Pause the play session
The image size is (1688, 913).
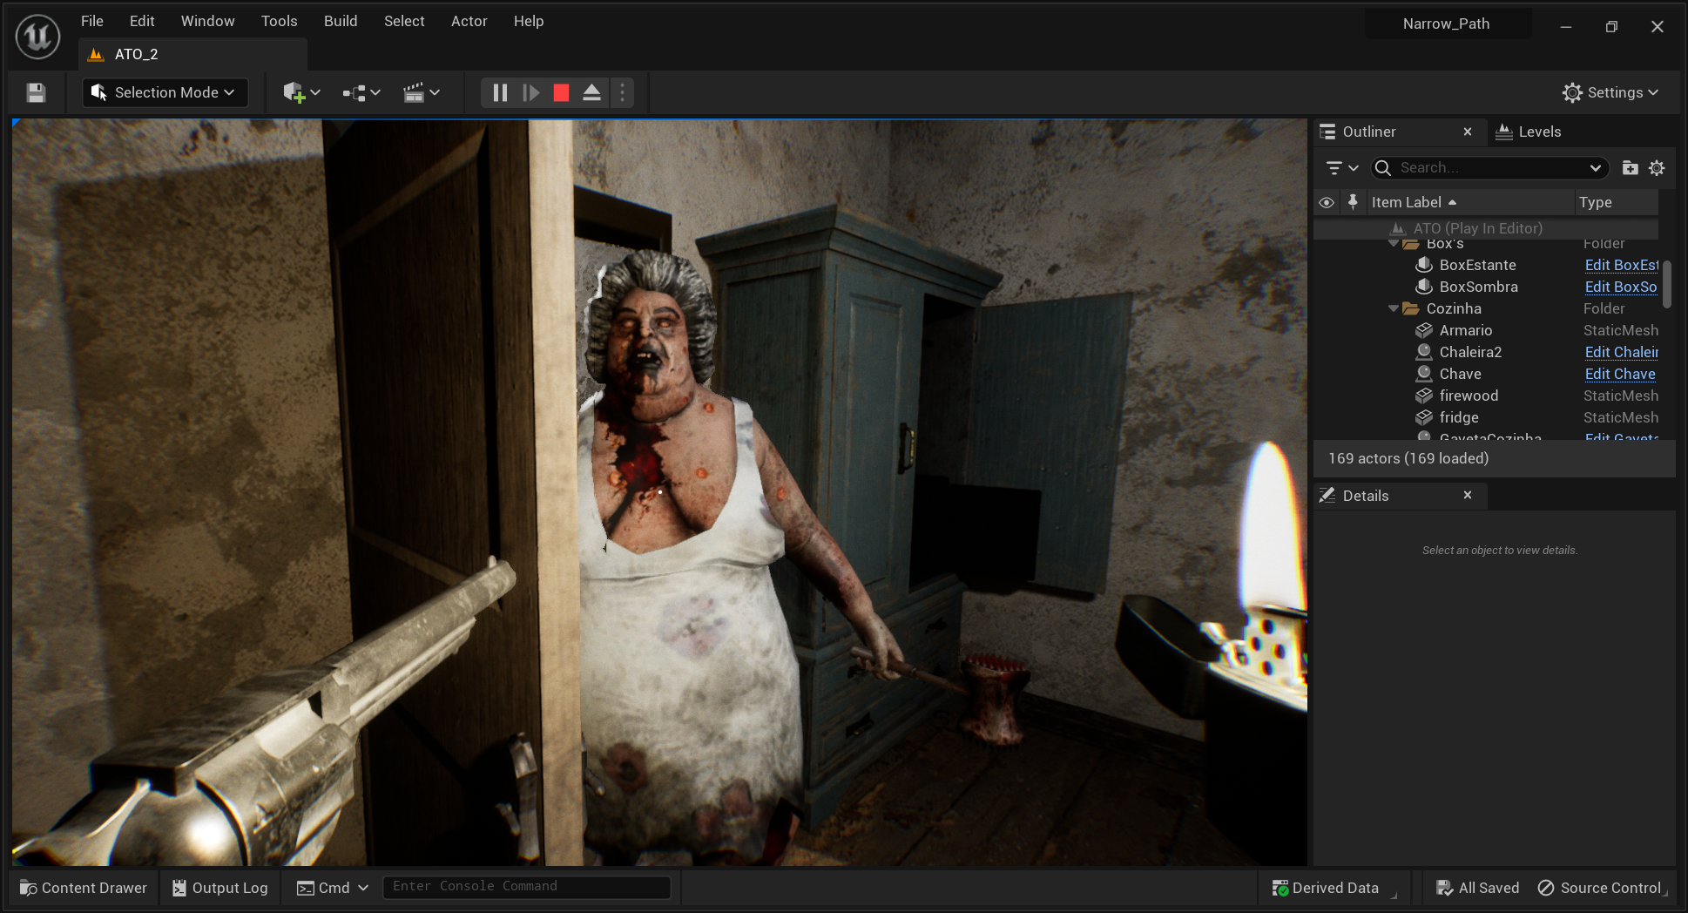[x=500, y=92]
